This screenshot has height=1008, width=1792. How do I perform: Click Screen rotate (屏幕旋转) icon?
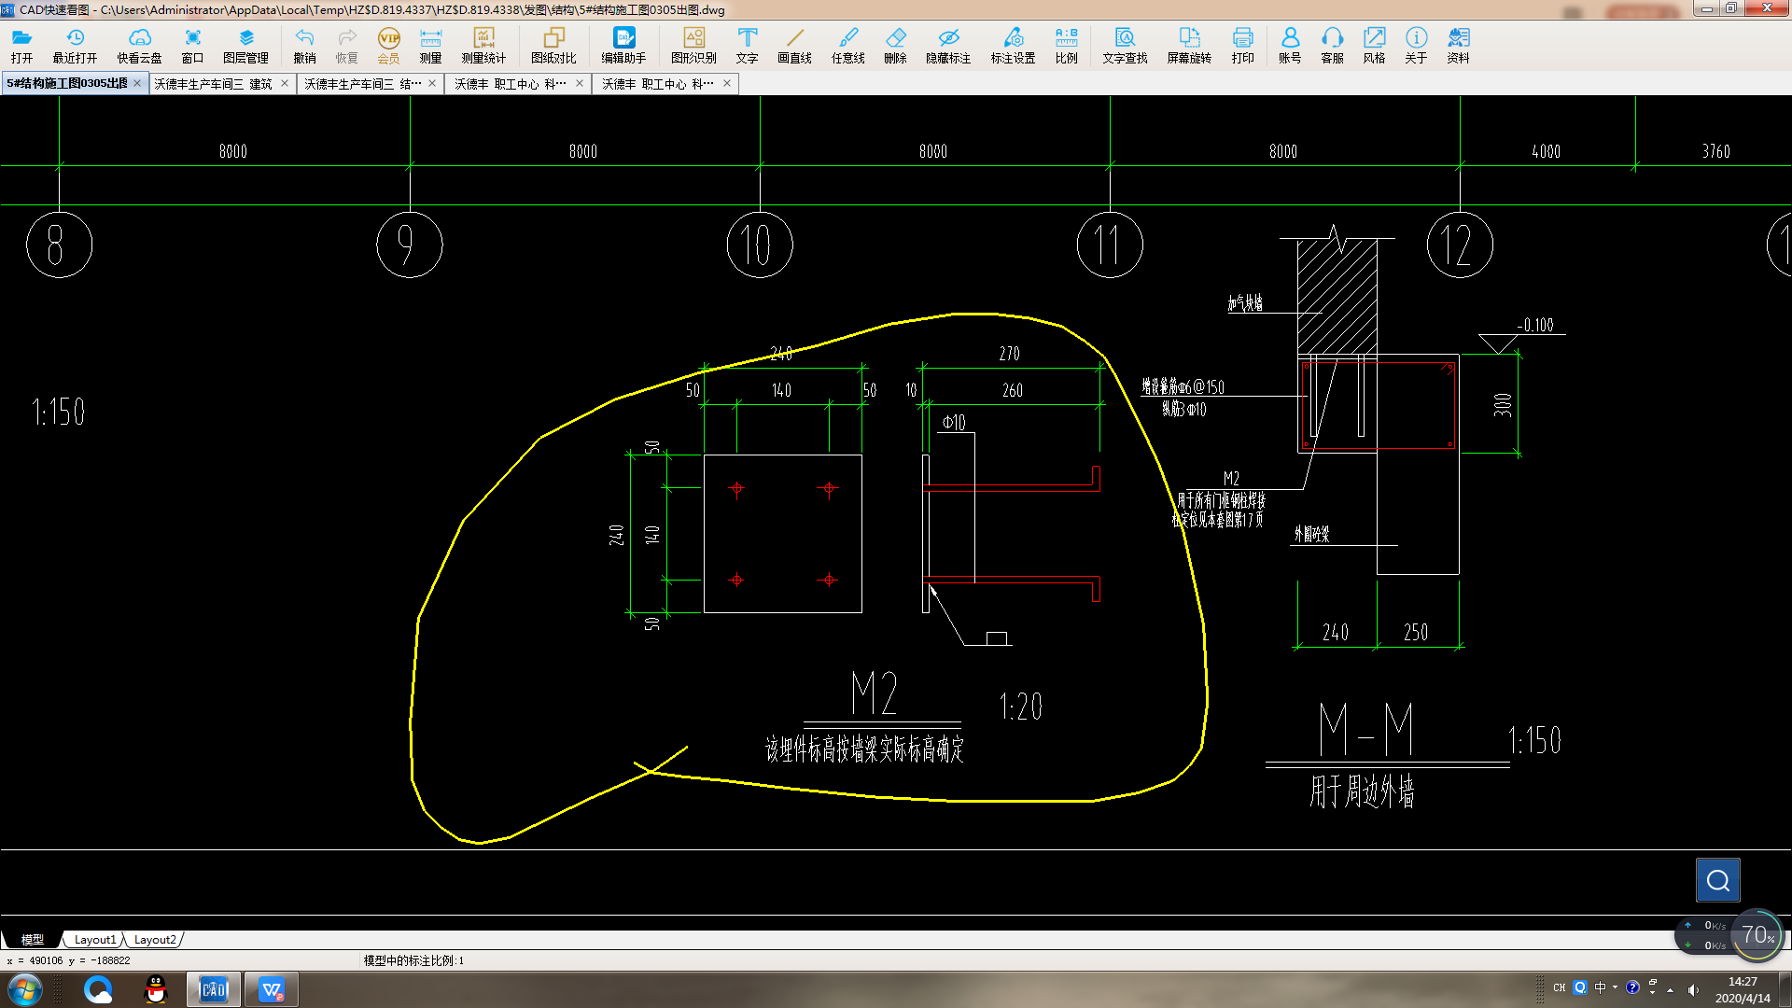(x=1189, y=45)
